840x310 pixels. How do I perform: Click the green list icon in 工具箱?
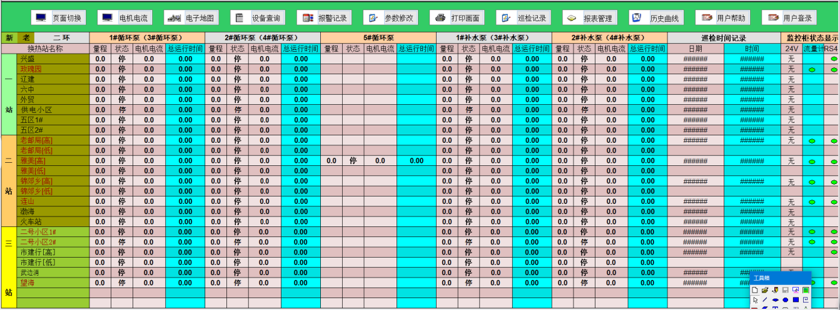[806, 290]
